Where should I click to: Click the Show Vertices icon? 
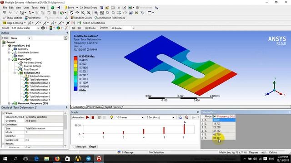5,18
